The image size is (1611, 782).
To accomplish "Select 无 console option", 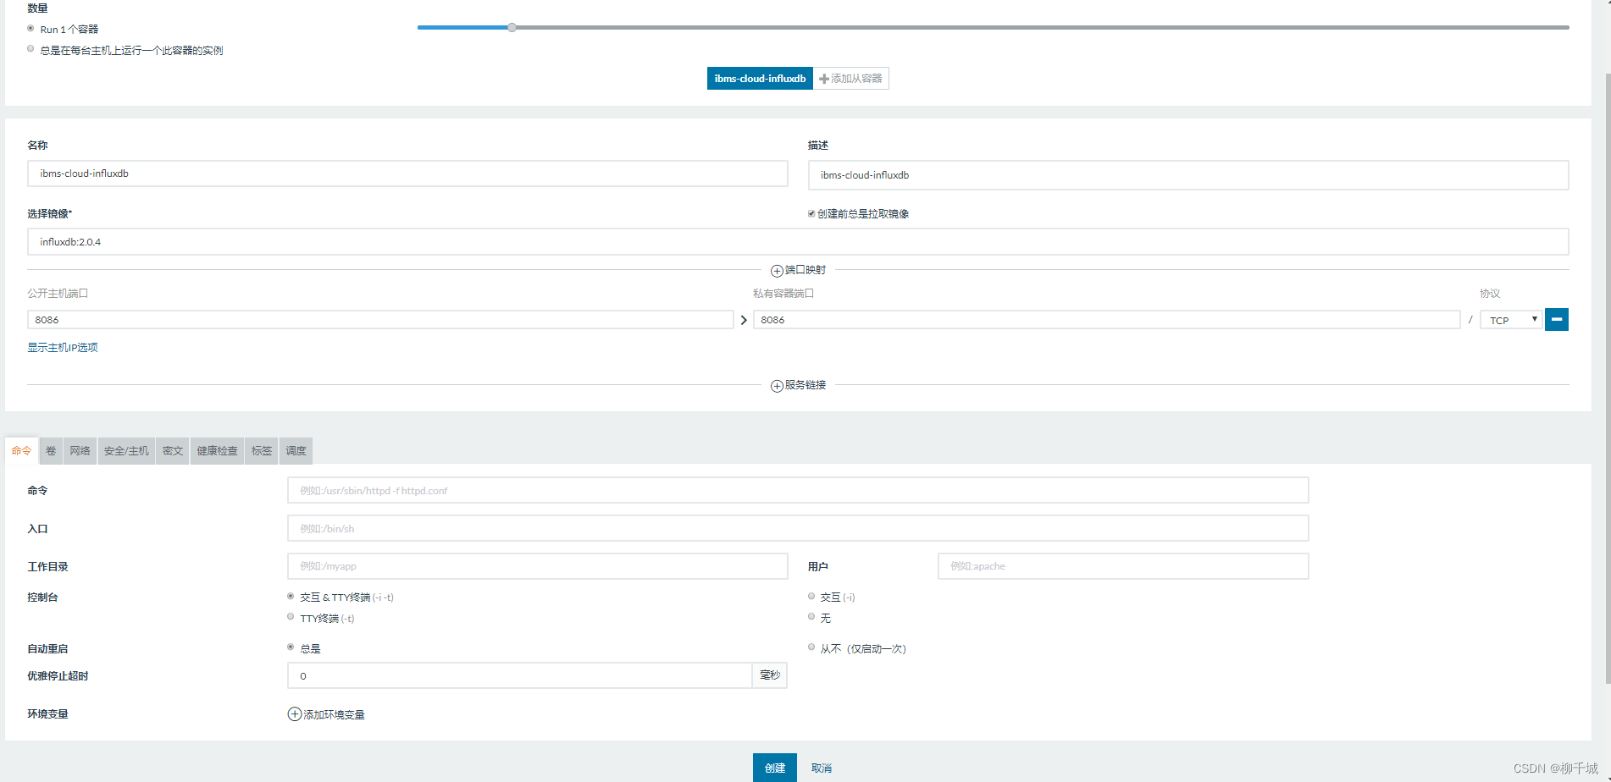I will point(811,617).
